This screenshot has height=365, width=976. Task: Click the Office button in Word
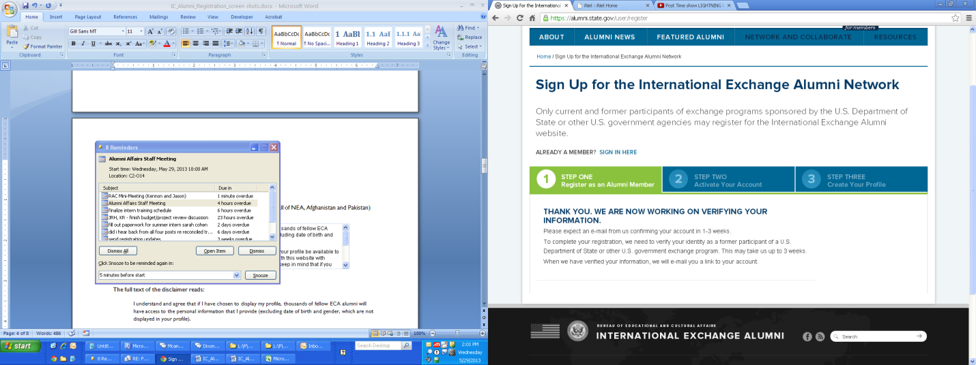pos(10,8)
